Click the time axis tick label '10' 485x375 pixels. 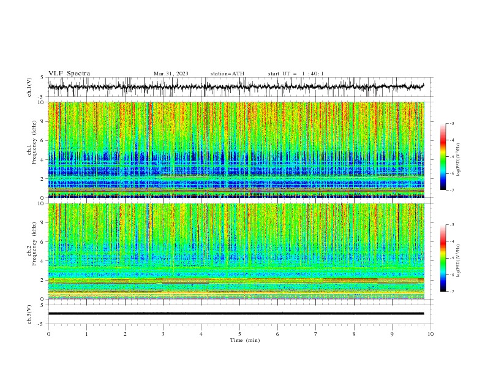[430, 334]
